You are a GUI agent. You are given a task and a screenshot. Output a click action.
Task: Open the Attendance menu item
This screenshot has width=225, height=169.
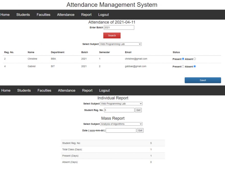tap(65, 15)
